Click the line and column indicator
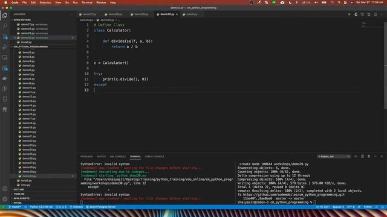The image size is (387, 217). [323, 207]
